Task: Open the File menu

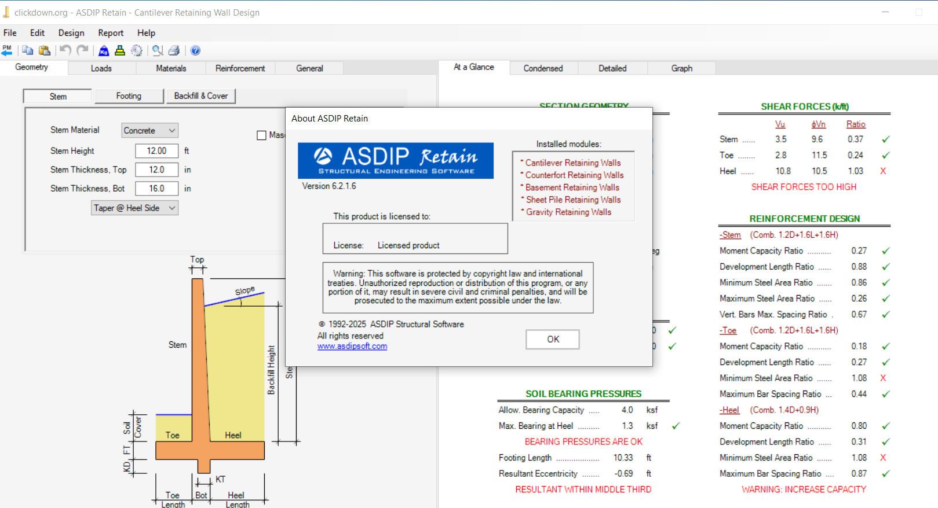Action: (x=10, y=33)
